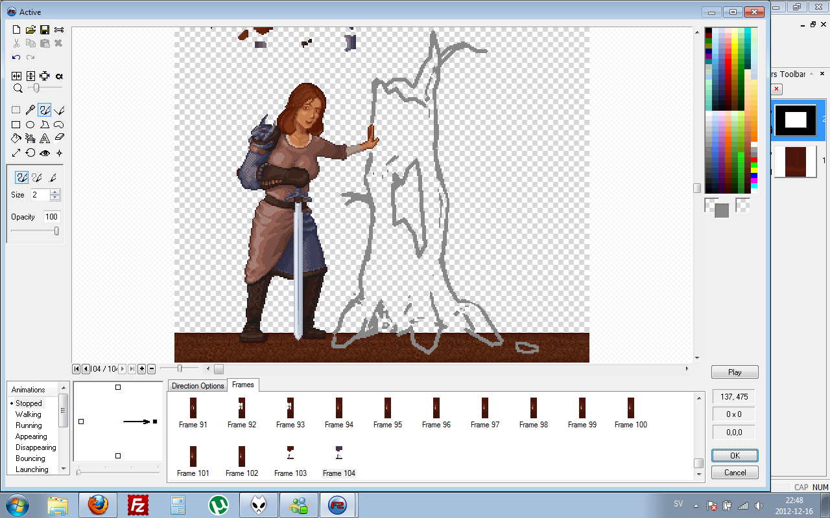
Task: Select the text tool
Action: click(45, 138)
